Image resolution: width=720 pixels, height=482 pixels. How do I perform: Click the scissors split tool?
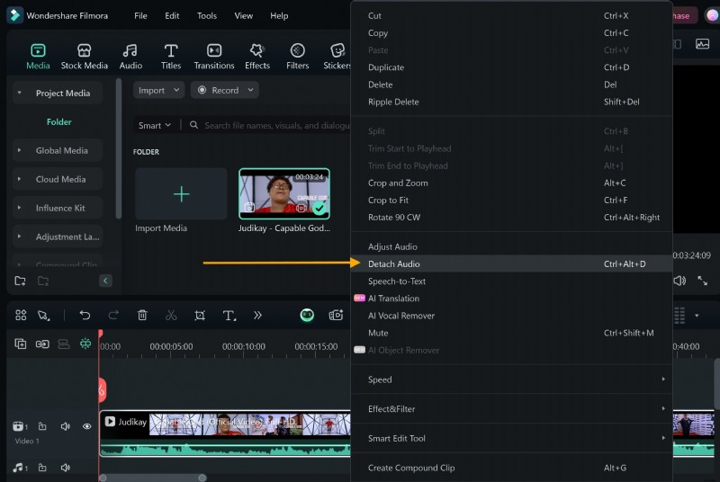point(171,315)
